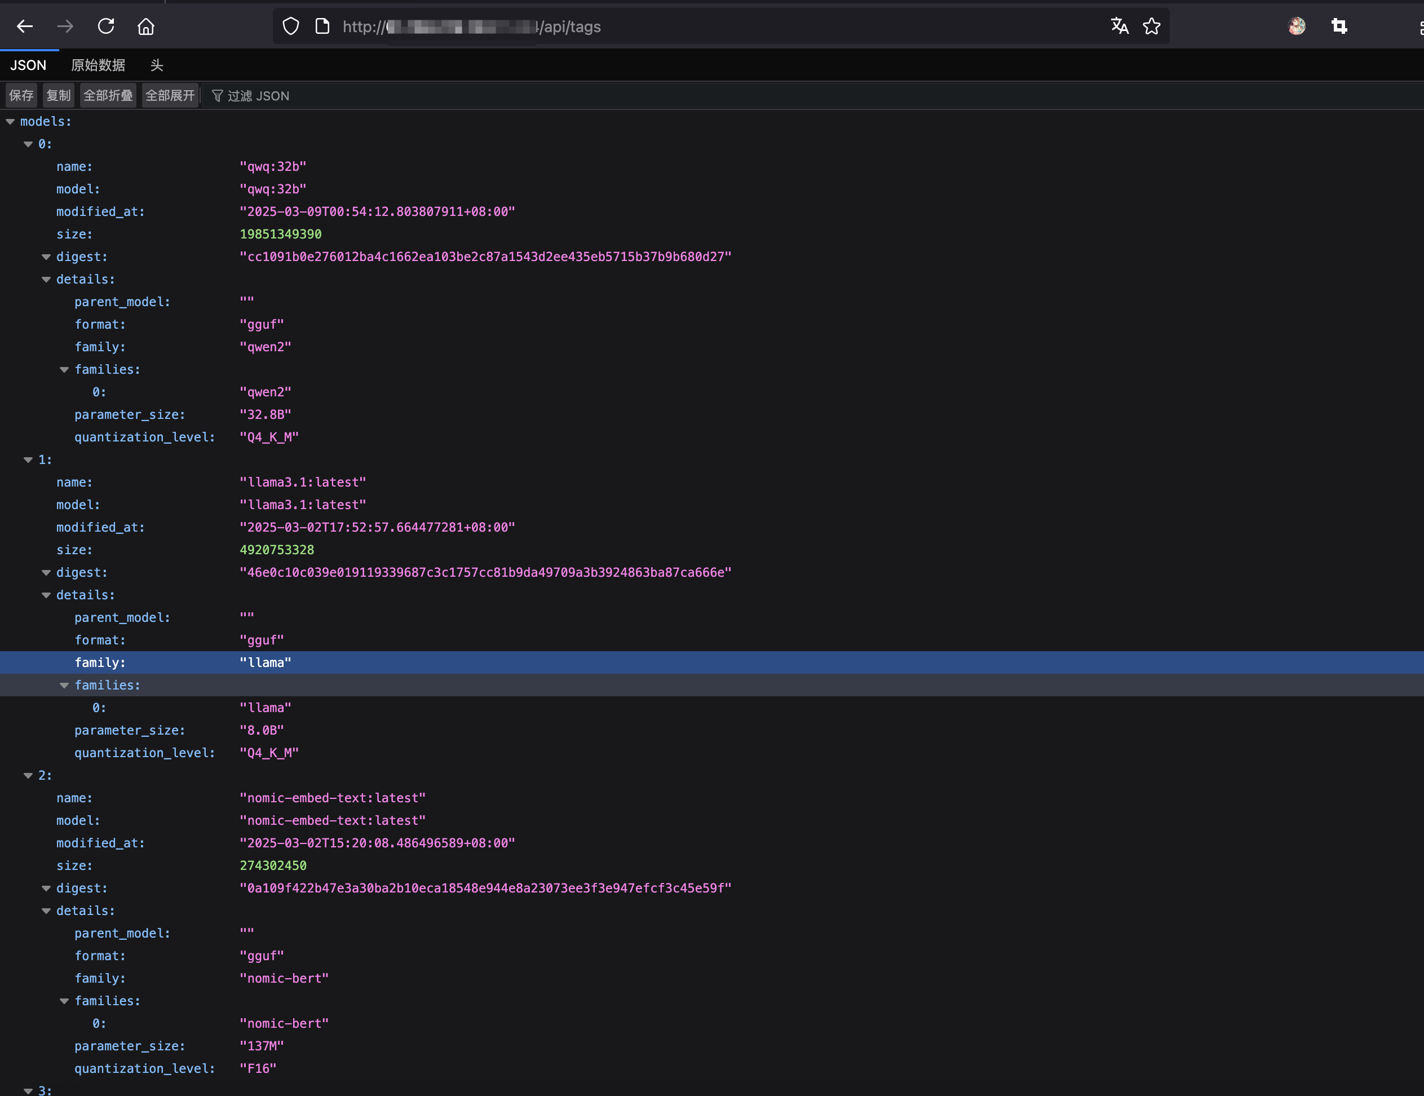The width and height of the screenshot is (1424, 1096).
Task: Collapse model entry 2 in the tree
Action: coord(28,775)
